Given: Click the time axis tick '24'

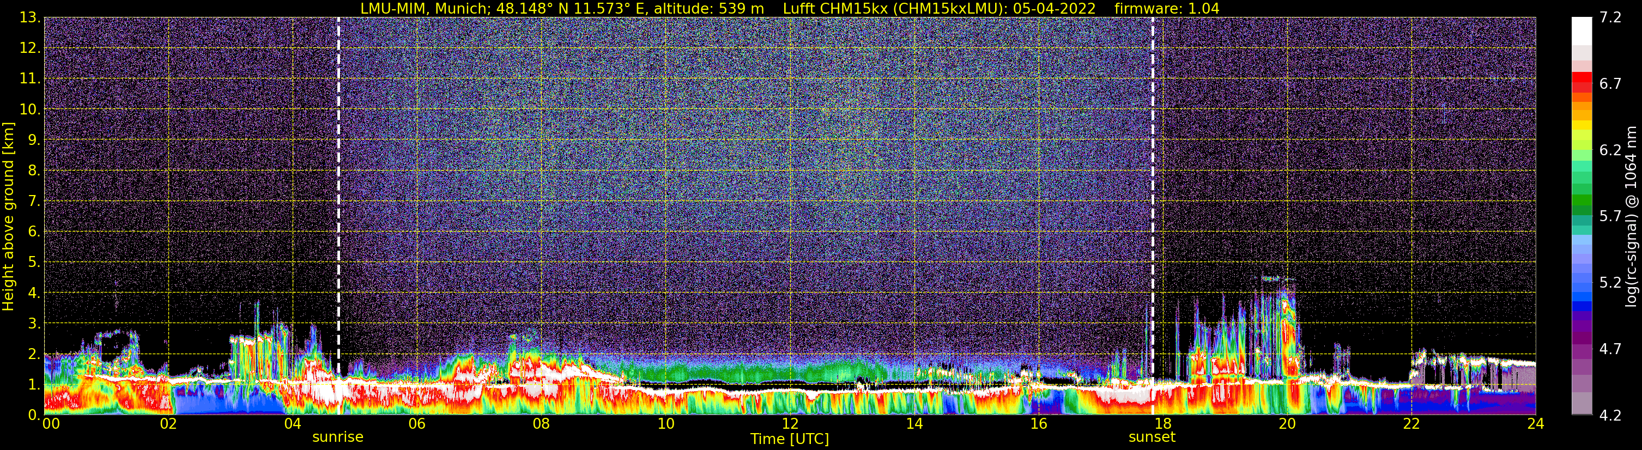Looking at the screenshot, I should 1536,424.
